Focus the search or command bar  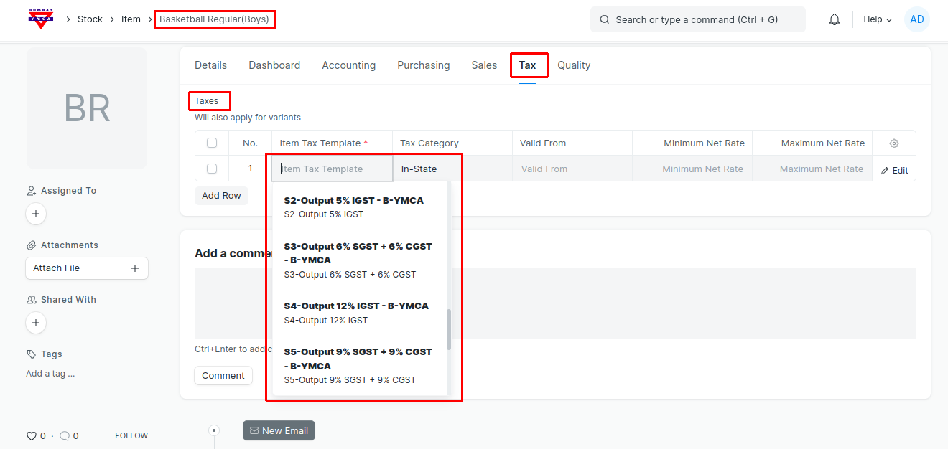697,19
